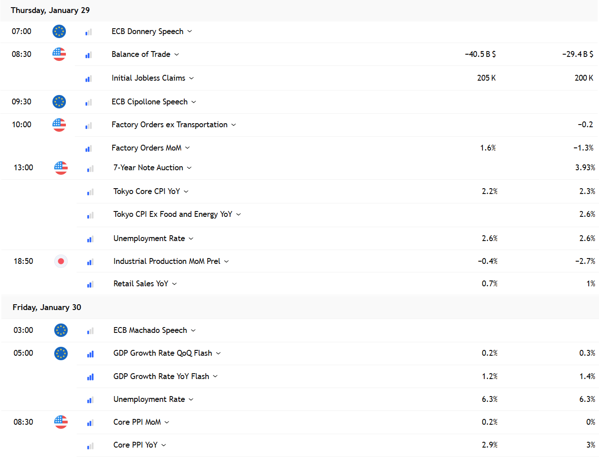Click importance bars icon for Initial Jobless Claims
Screen dimensions: 599x457
pos(88,78)
